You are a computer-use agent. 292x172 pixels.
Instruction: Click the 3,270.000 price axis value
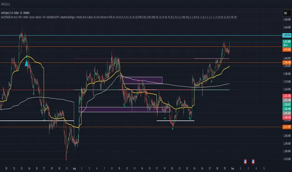[287, 159]
